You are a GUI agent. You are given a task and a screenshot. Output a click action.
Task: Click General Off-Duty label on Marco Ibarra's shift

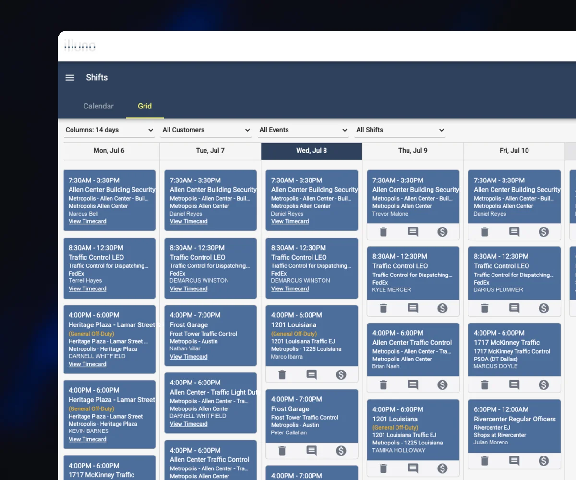294,334
